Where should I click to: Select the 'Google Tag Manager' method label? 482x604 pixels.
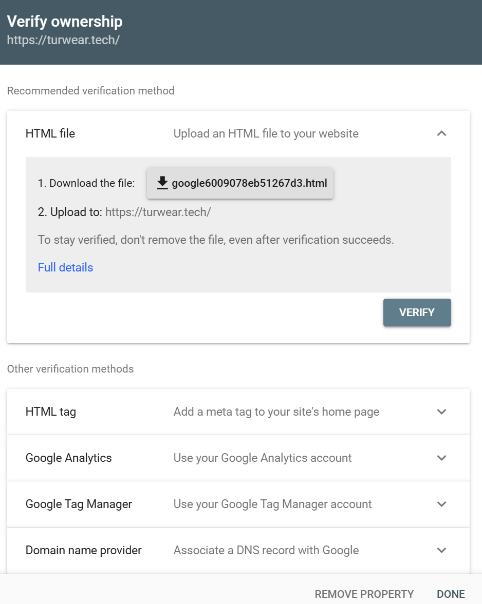click(79, 504)
